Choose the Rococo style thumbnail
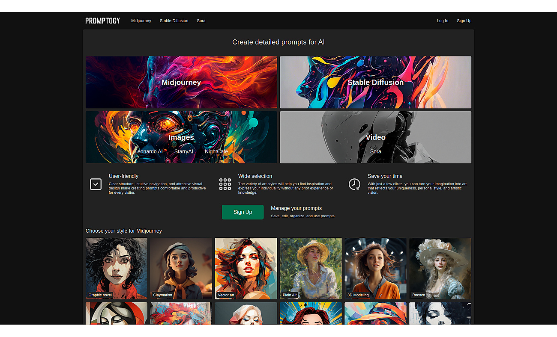The image size is (557, 337). point(440,269)
